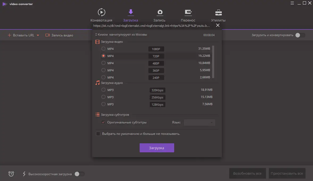Expand the Вставить URL dropdown arrow
Image resolution: width=313 pixels, height=181 pixels.
(38, 35)
